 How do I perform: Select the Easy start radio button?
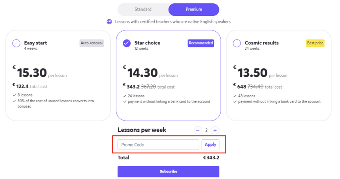pos(16,43)
